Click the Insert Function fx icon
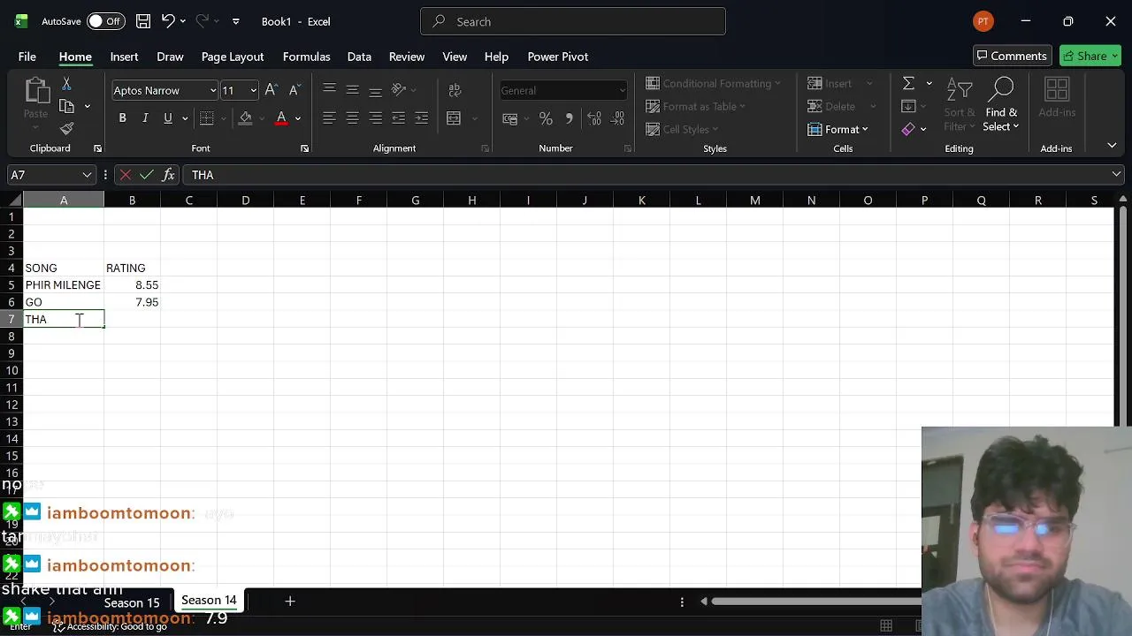 (x=169, y=175)
